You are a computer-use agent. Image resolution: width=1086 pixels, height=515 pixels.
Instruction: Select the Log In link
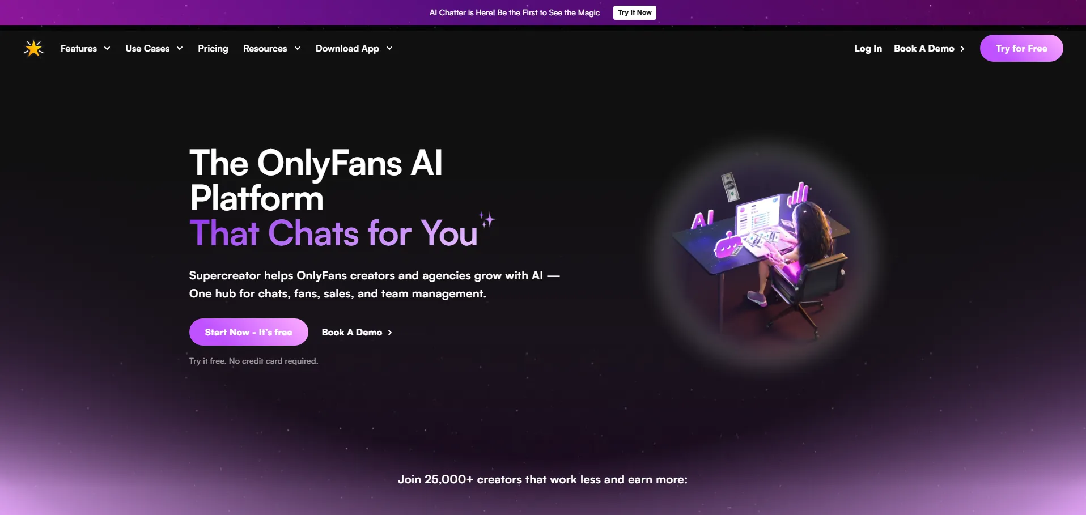(x=868, y=49)
